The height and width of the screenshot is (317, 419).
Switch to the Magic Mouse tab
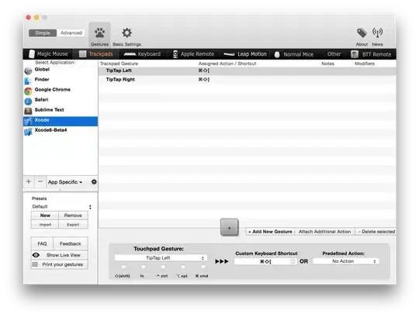[x=48, y=54]
